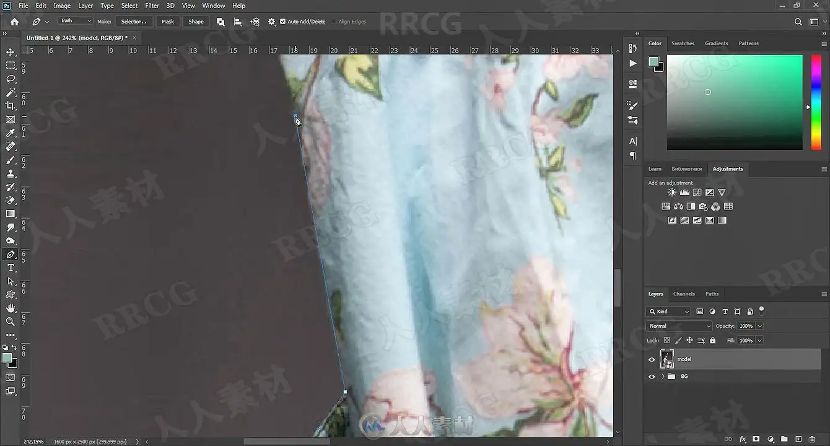The image size is (830, 446).
Task: Select the Crop tool
Action: 11,106
